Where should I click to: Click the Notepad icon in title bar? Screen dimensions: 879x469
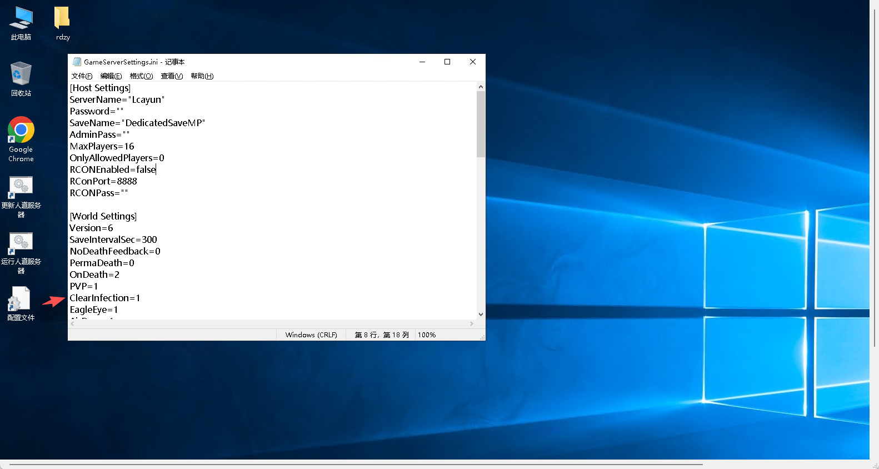(77, 62)
